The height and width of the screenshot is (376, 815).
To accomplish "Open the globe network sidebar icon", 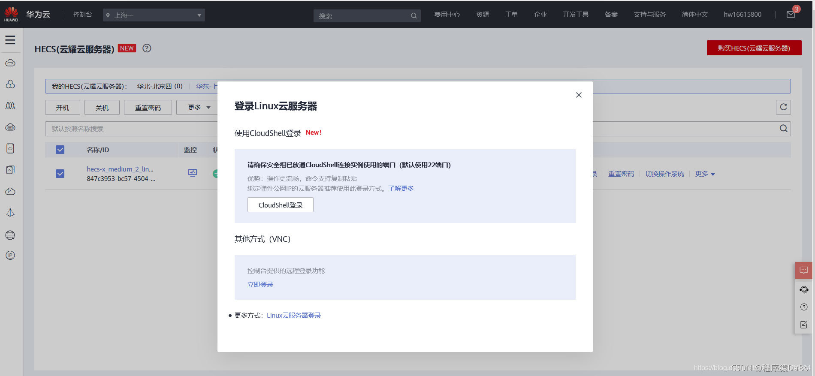I will [x=10, y=235].
